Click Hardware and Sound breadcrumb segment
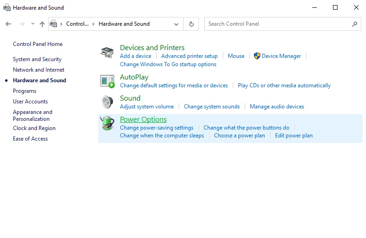Viewport: 366px width, 238px height. pos(124,24)
